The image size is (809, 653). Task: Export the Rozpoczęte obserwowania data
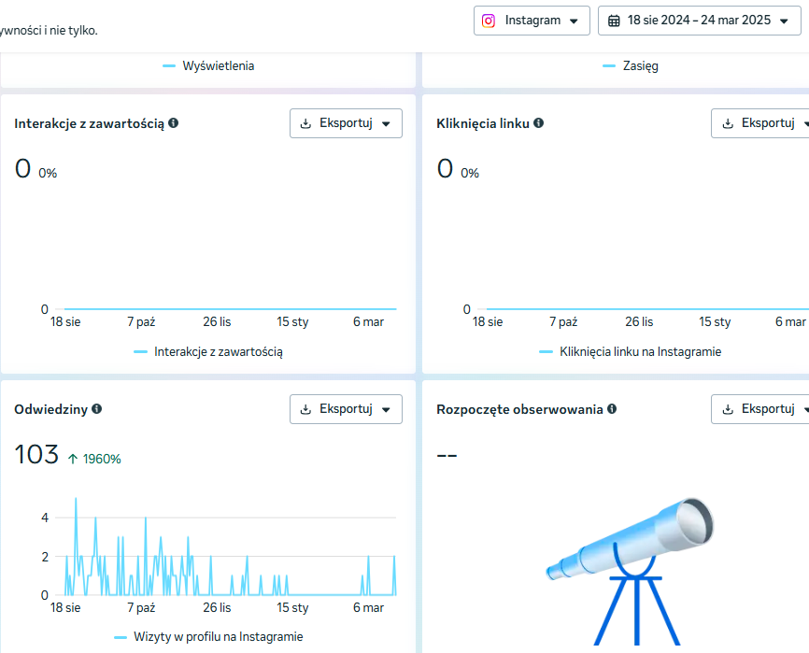point(760,409)
